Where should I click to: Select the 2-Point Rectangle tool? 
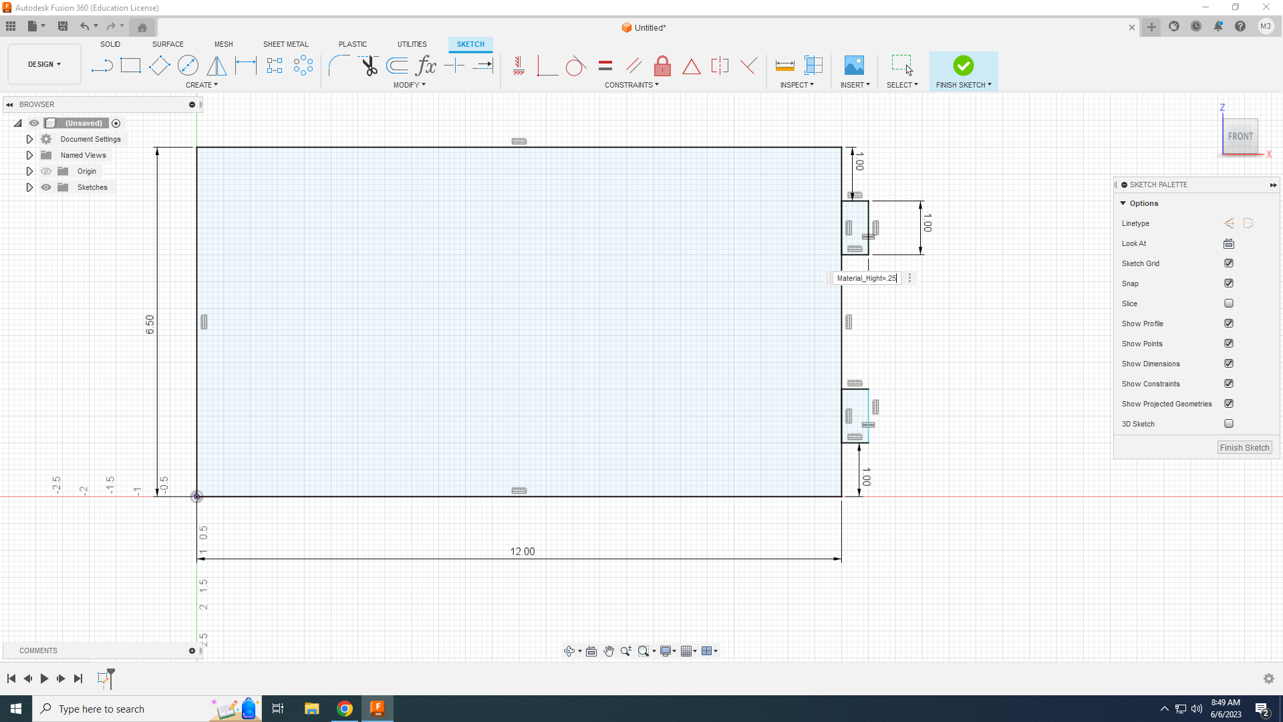(x=130, y=66)
